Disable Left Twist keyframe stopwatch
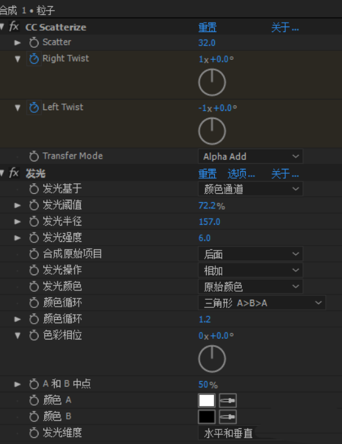The height and width of the screenshot is (444, 342). point(34,108)
